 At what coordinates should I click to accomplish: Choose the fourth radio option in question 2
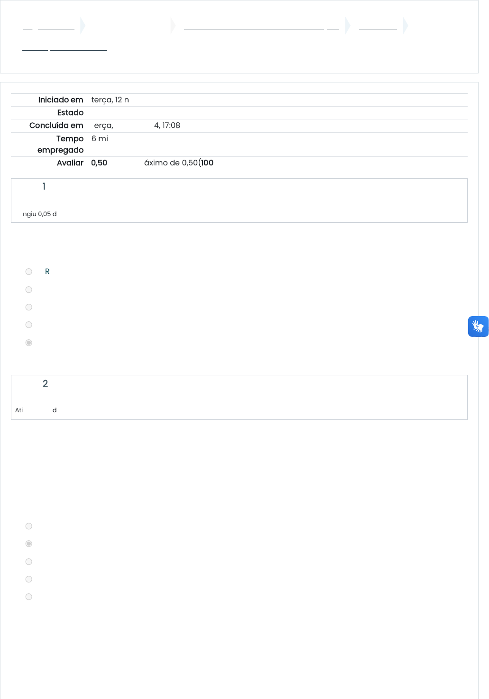(x=29, y=579)
